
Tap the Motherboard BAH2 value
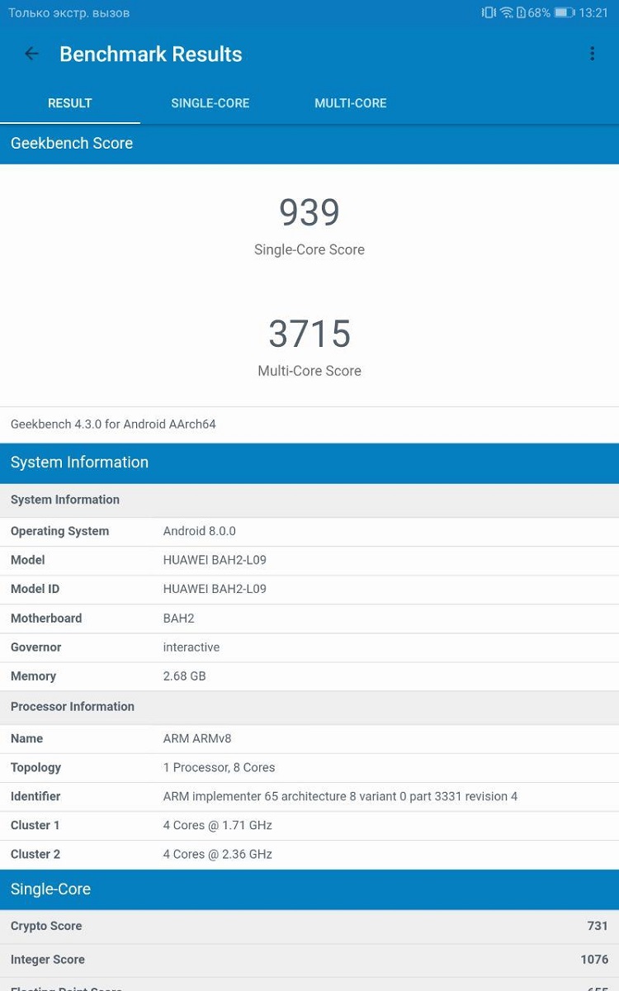tap(179, 618)
